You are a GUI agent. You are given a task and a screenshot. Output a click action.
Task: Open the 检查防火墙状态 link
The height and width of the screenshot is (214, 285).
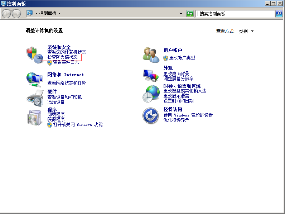coord(63,57)
